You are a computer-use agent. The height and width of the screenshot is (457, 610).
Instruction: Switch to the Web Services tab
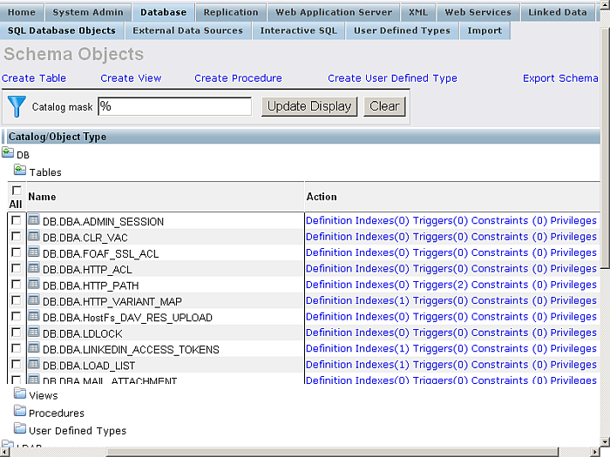478,12
